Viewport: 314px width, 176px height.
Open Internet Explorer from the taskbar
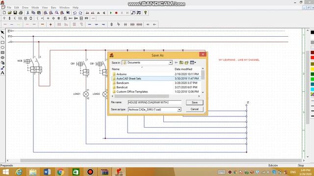[x=19, y=172]
